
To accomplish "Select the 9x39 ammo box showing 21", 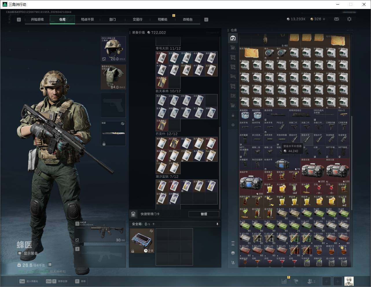I will pos(294,226).
